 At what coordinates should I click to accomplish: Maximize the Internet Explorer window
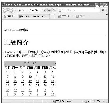(102, 5)
